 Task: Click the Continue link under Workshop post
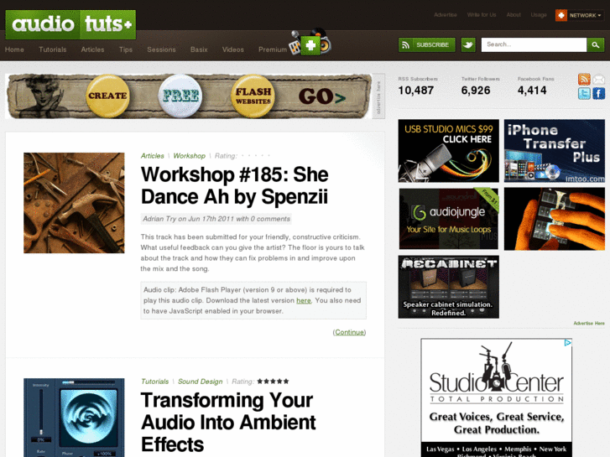point(349,332)
